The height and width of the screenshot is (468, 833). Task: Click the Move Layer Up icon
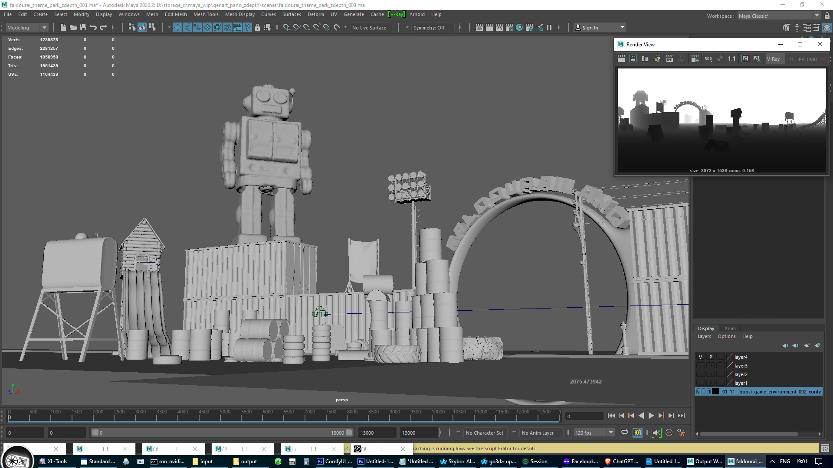click(x=786, y=345)
